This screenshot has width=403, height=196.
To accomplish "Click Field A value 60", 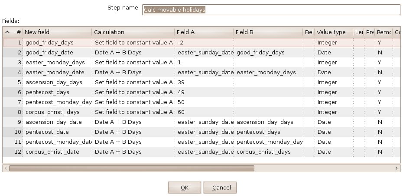I will point(205,112).
